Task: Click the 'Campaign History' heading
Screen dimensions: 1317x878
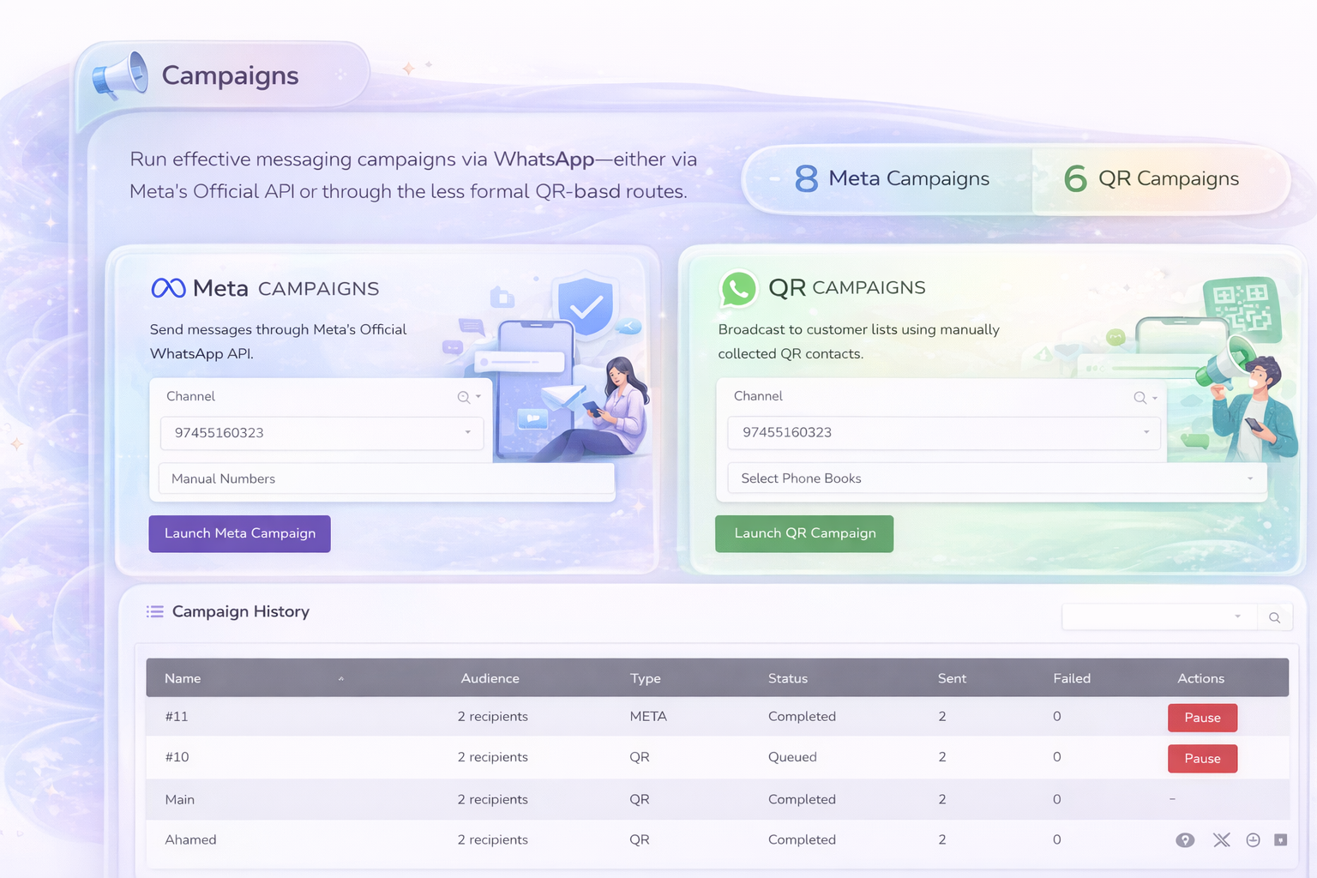Action: point(241,611)
